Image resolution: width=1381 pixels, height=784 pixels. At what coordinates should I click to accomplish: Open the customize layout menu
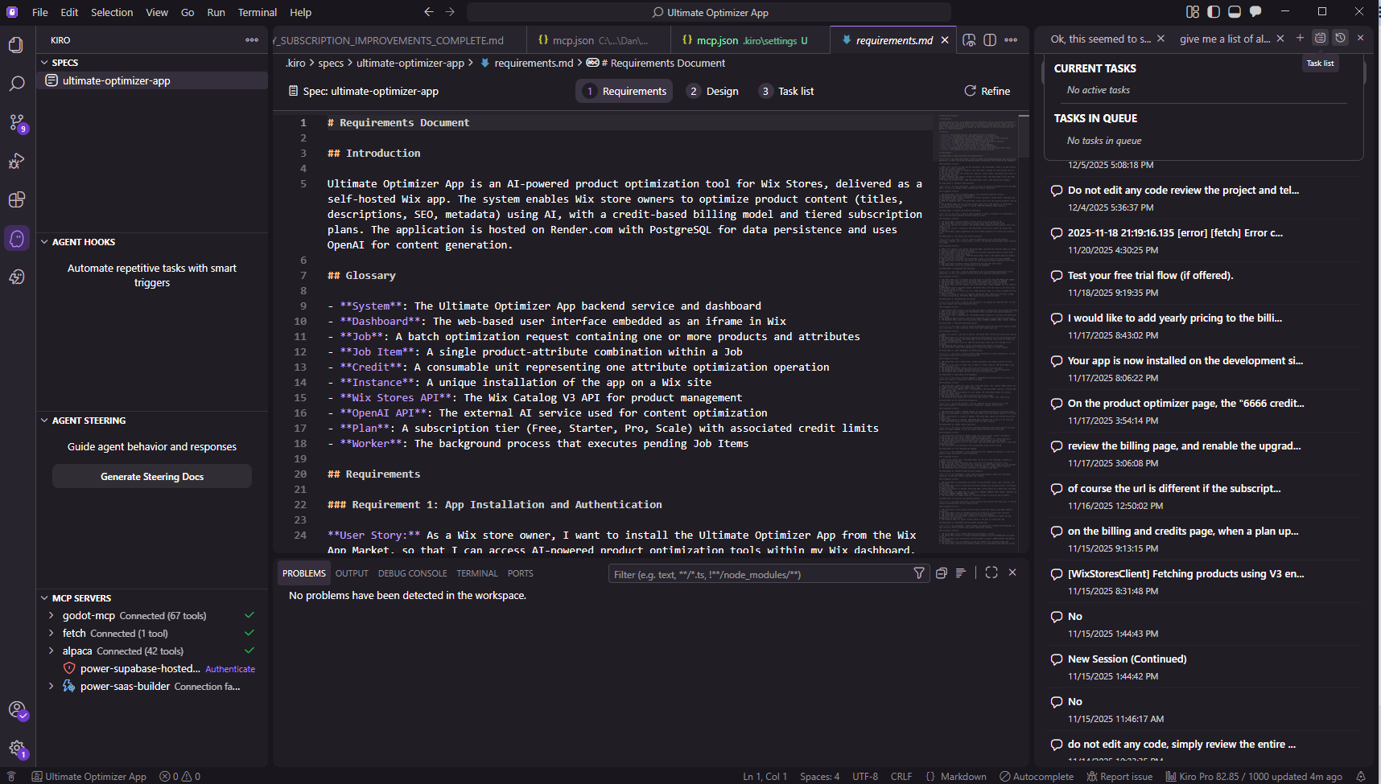[x=1193, y=12]
